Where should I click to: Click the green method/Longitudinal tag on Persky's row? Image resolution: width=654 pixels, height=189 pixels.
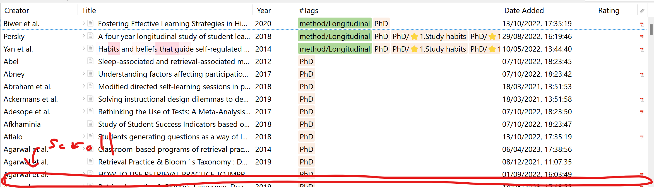tap(335, 36)
